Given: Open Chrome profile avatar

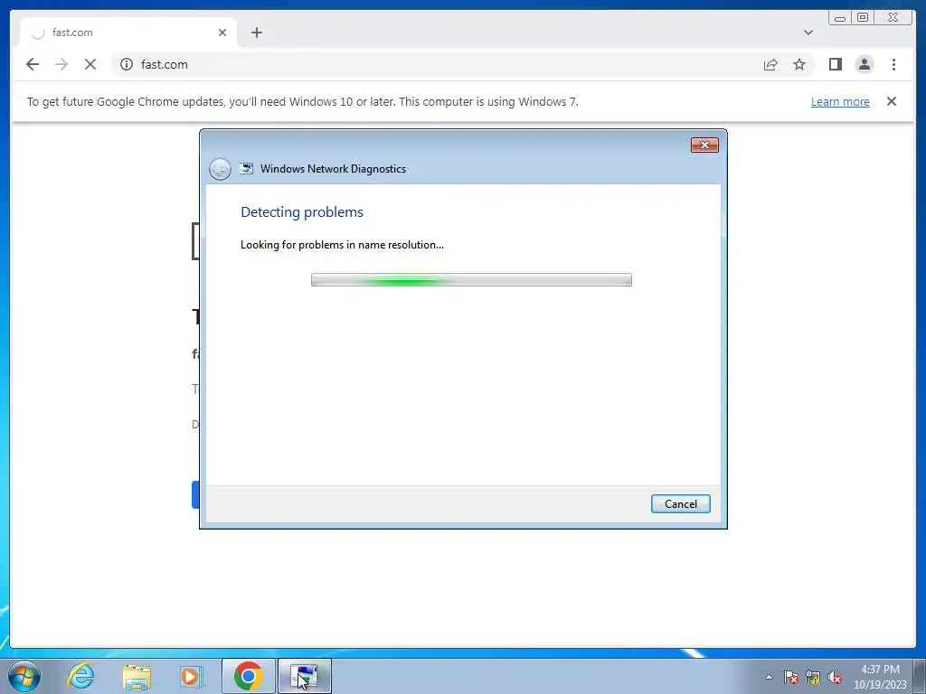Looking at the screenshot, I should (x=864, y=64).
